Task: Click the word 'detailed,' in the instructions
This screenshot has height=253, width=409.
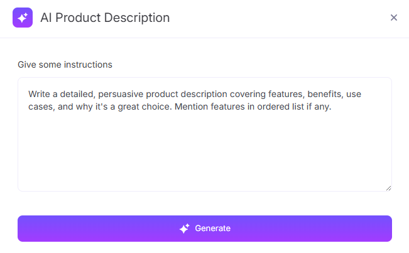Action: (78, 94)
